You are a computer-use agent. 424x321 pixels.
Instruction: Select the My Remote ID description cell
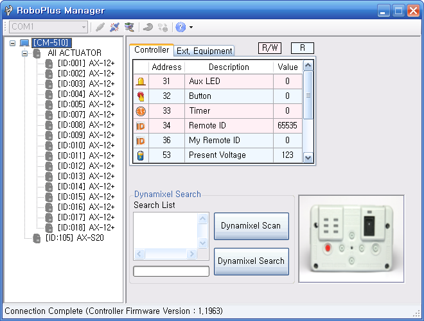point(229,141)
